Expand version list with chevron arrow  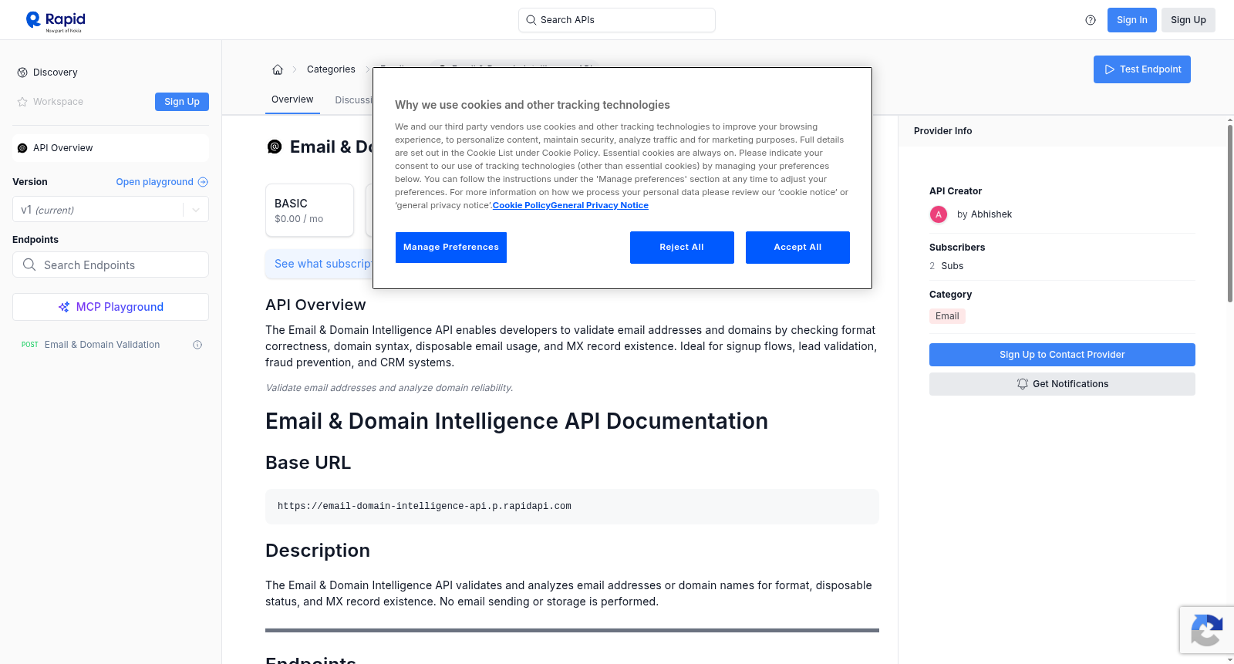tap(196, 210)
